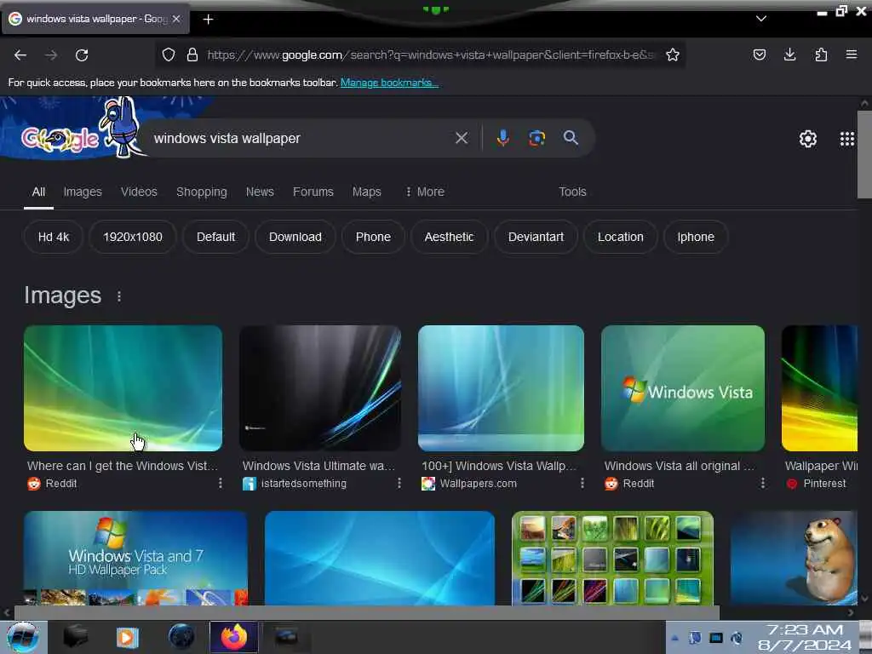Filter by the 1920x1080 chip
Screen dimensions: 872x654
tap(132, 237)
